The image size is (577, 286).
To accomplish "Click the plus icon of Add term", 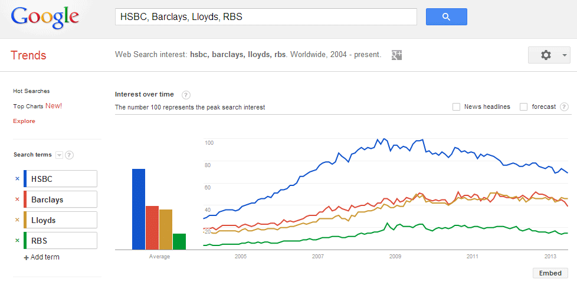I will pyautogui.click(x=26, y=258).
